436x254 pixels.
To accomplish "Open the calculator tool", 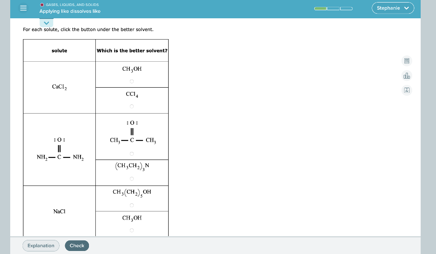I will [x=407, y=61].
